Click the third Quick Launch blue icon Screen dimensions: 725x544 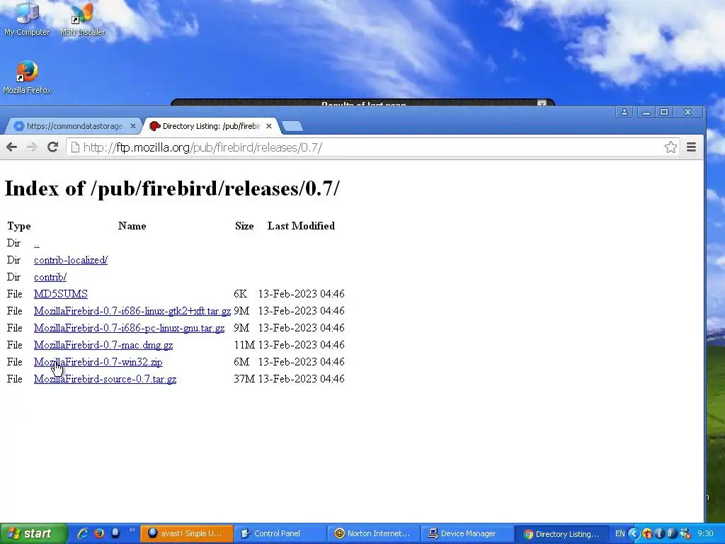coord(115,533)
